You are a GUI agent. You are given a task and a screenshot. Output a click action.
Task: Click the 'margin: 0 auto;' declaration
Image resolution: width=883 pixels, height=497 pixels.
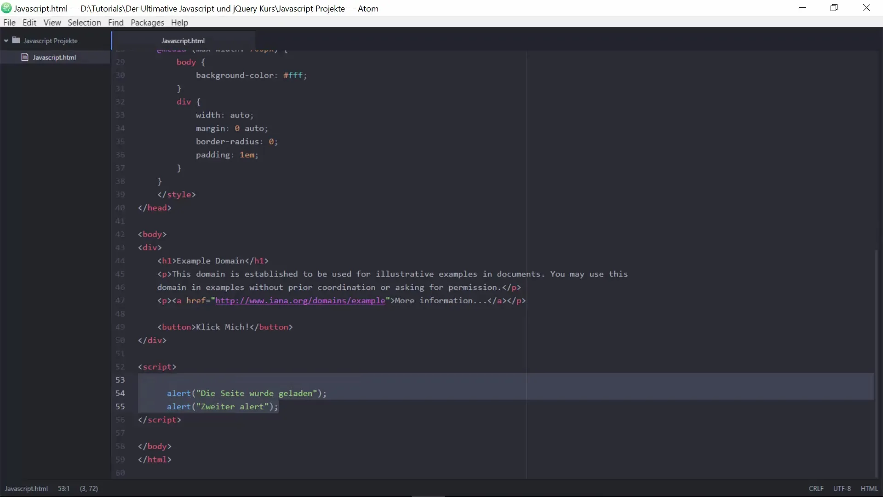pos(232,128)
